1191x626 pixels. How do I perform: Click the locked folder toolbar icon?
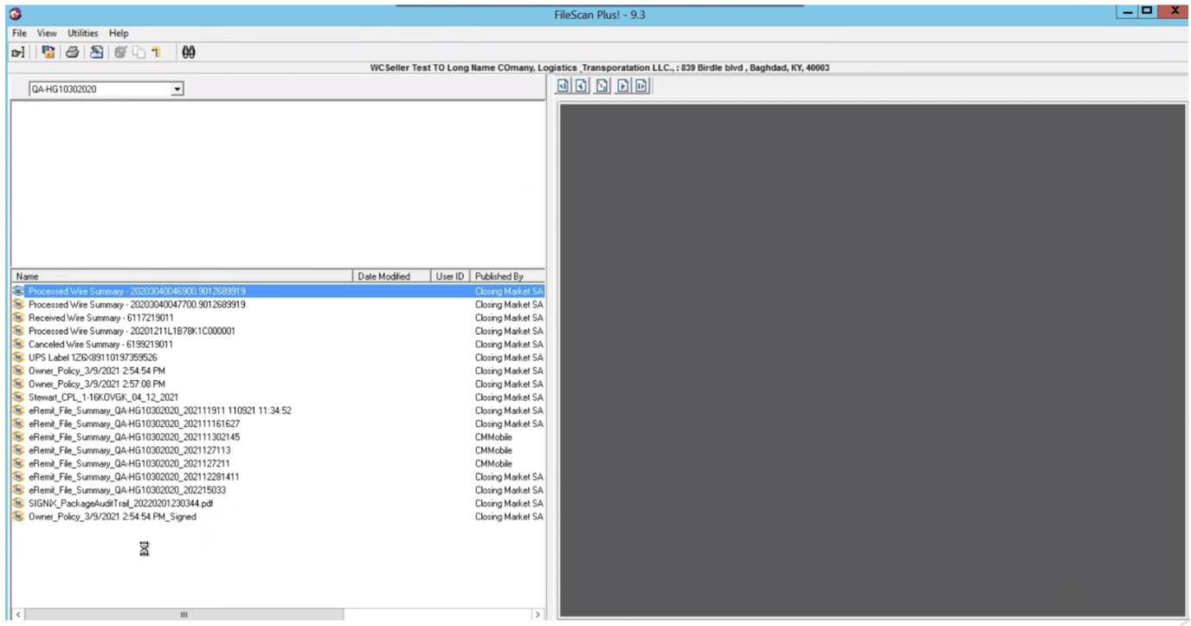(48, 52)
